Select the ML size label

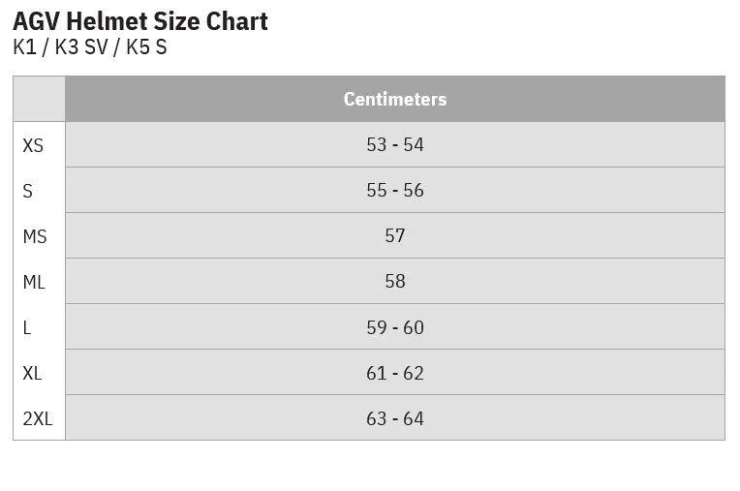(34, 282)
